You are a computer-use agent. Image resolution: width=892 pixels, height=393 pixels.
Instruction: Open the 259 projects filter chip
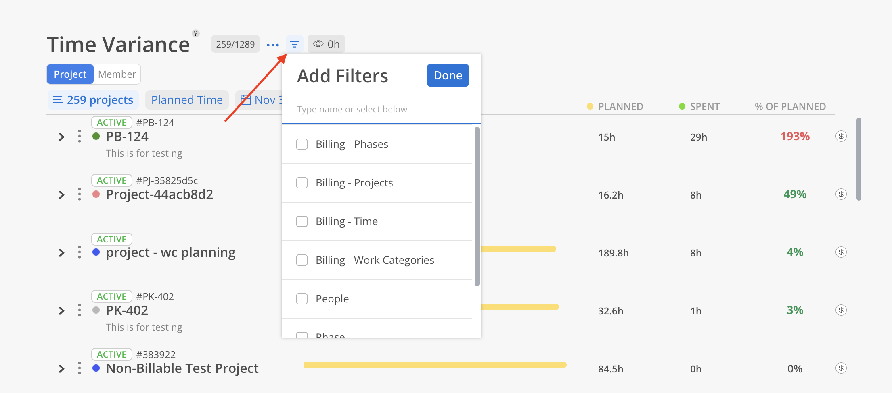tap(93, 100)
